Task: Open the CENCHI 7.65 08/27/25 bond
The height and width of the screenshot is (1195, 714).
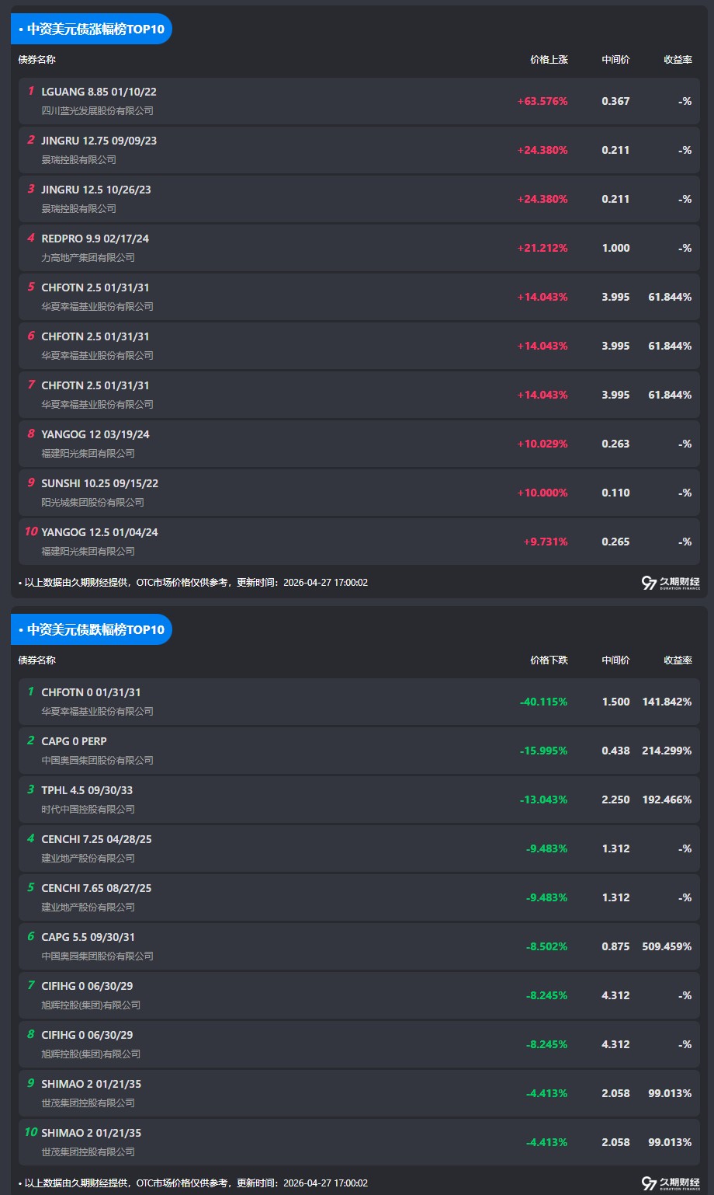Action: point(96,888)
